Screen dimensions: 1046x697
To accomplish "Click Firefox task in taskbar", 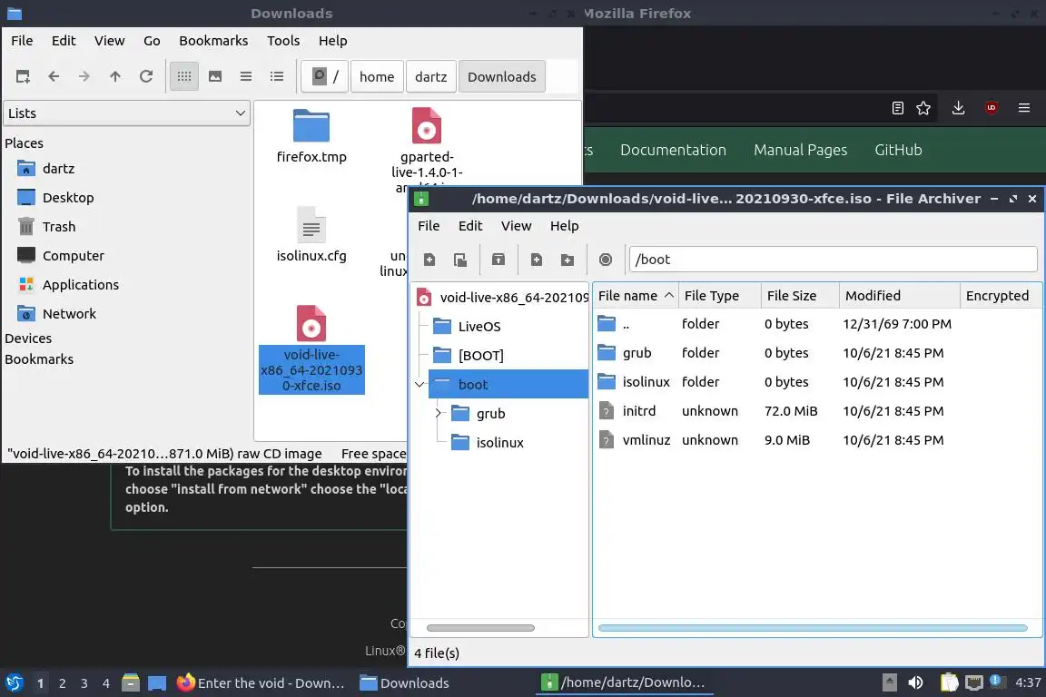I will (261, 683).
